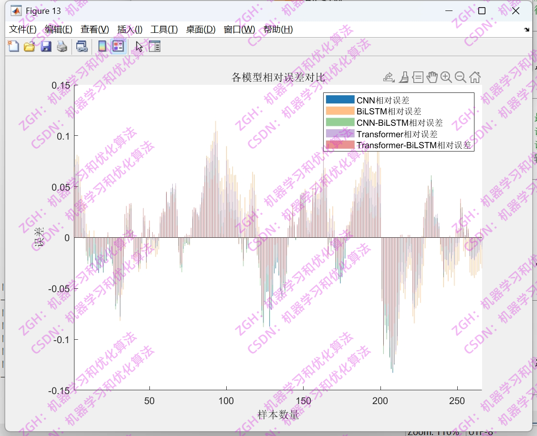
Task: Toggle pan mode in the axes toolbar
Action: tap(432, 77)
